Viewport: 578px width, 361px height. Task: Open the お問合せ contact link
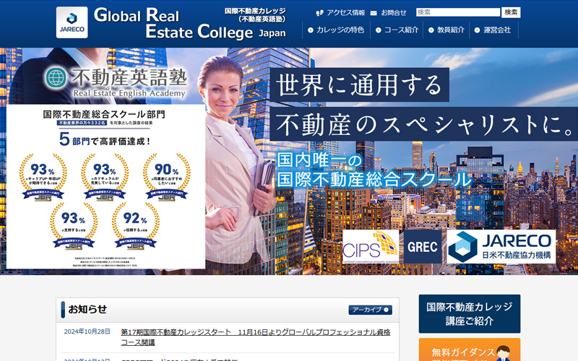pos(393,12)
